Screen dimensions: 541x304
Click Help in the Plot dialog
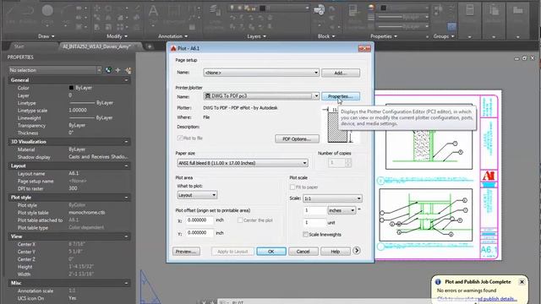336,252
